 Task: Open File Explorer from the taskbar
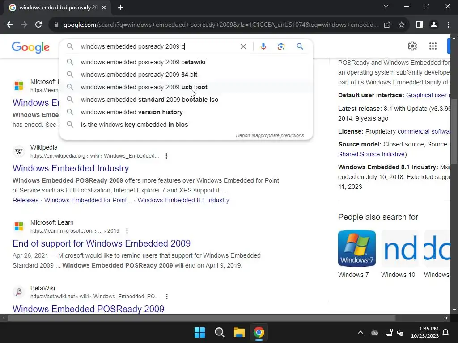point(239,332)
